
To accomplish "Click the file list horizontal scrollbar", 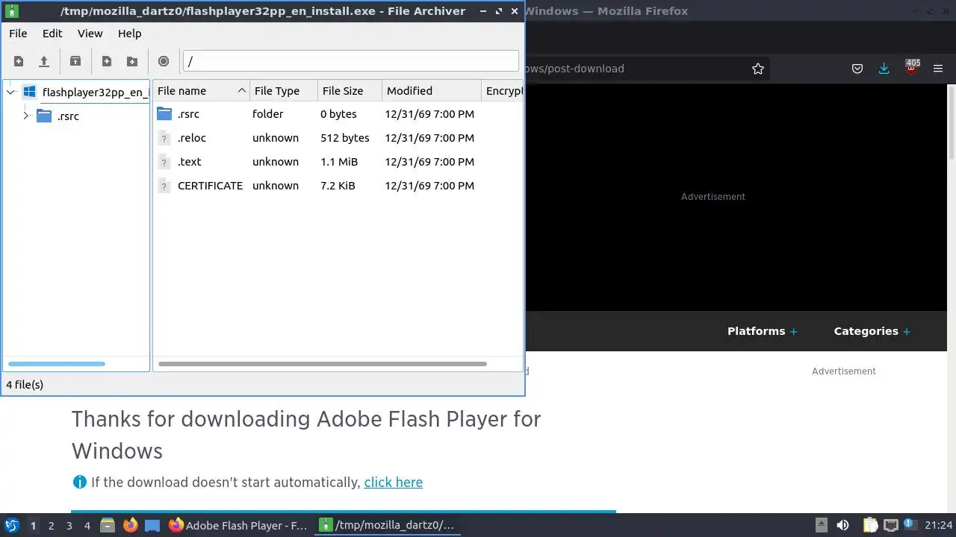I will 323,364.
